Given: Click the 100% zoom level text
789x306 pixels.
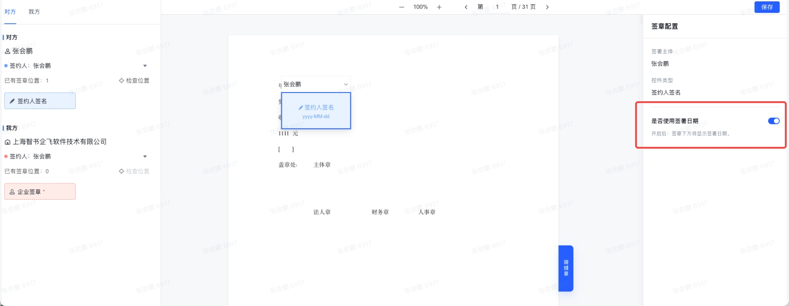Looking at the screenshot, I should (x=421, y=7).
